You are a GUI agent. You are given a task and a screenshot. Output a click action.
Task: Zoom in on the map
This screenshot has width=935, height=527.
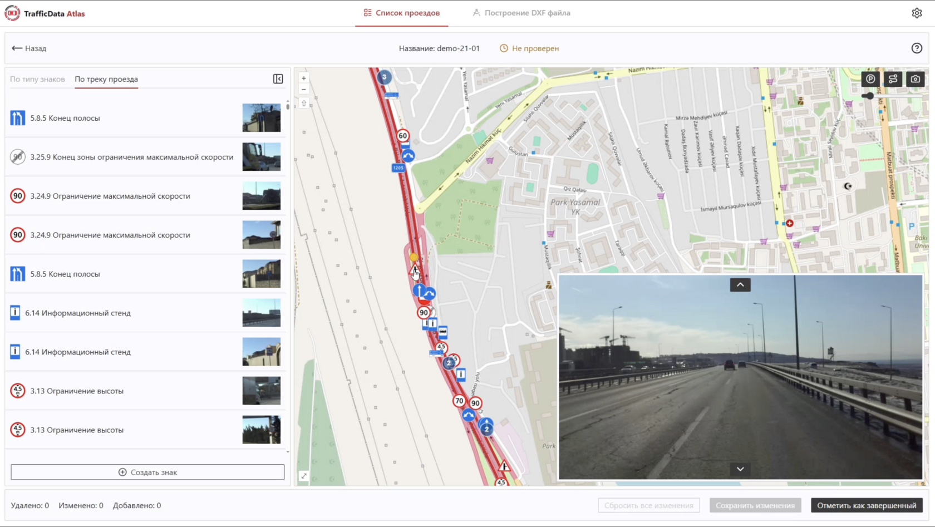[x=304, y=78]
